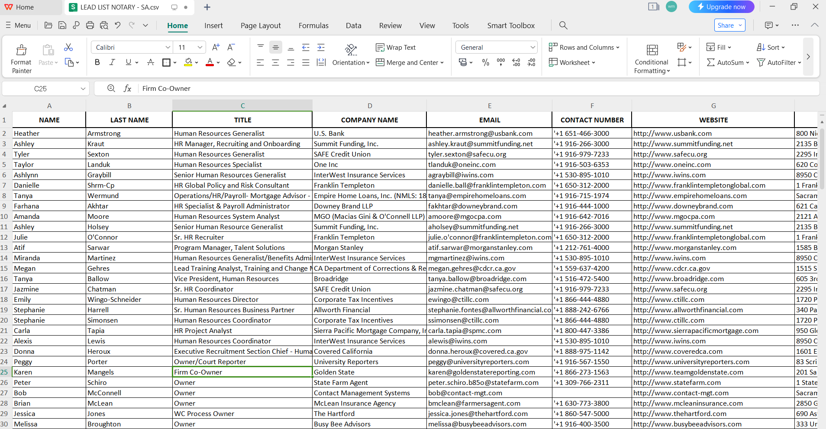The image size is (826, 429).
Task: Select column D header
Action: coord(369,106)
